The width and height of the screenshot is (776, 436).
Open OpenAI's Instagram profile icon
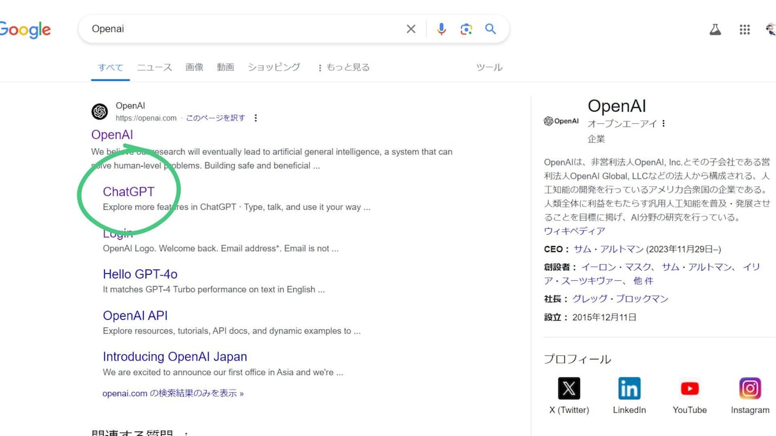(x=750, y=388)
